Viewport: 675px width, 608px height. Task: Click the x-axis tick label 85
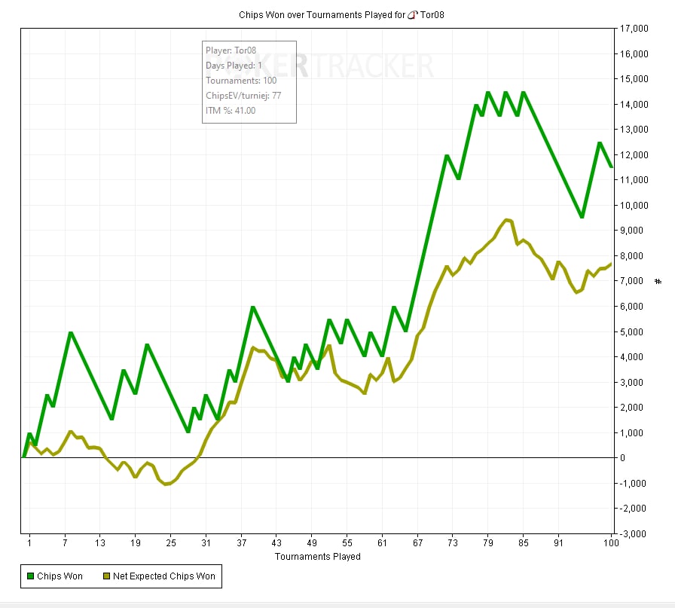pos(523,542)
